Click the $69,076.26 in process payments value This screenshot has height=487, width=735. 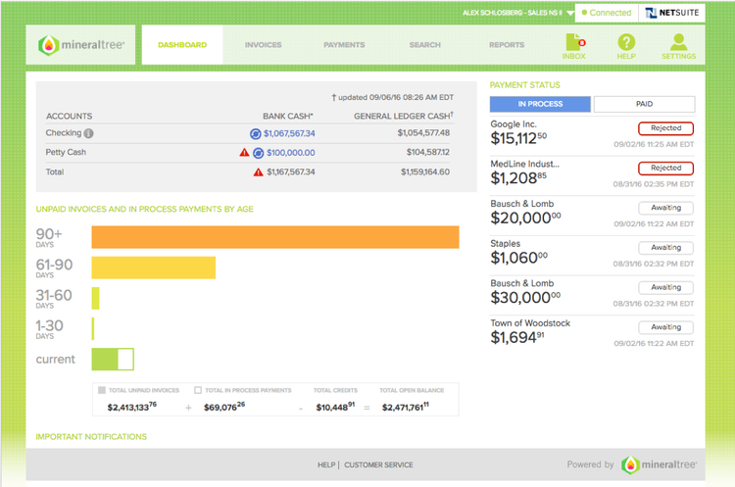224,407
